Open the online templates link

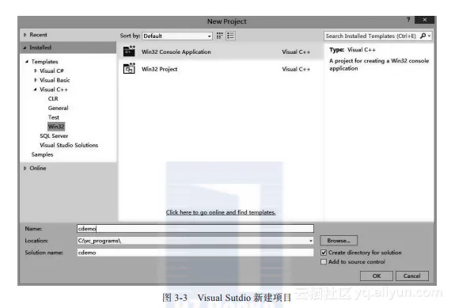coord(221,212)
